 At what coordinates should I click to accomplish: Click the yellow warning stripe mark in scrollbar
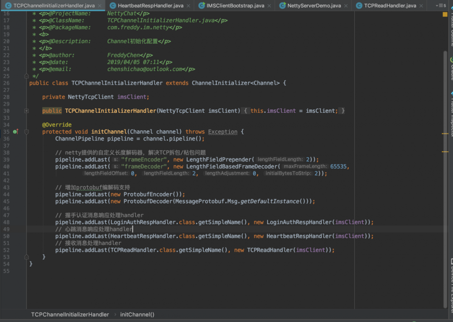tap(445, 134)
